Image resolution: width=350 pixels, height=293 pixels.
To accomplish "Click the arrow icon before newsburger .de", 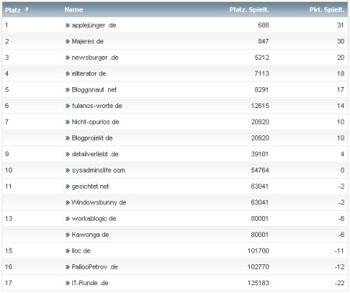I will 68,58.
